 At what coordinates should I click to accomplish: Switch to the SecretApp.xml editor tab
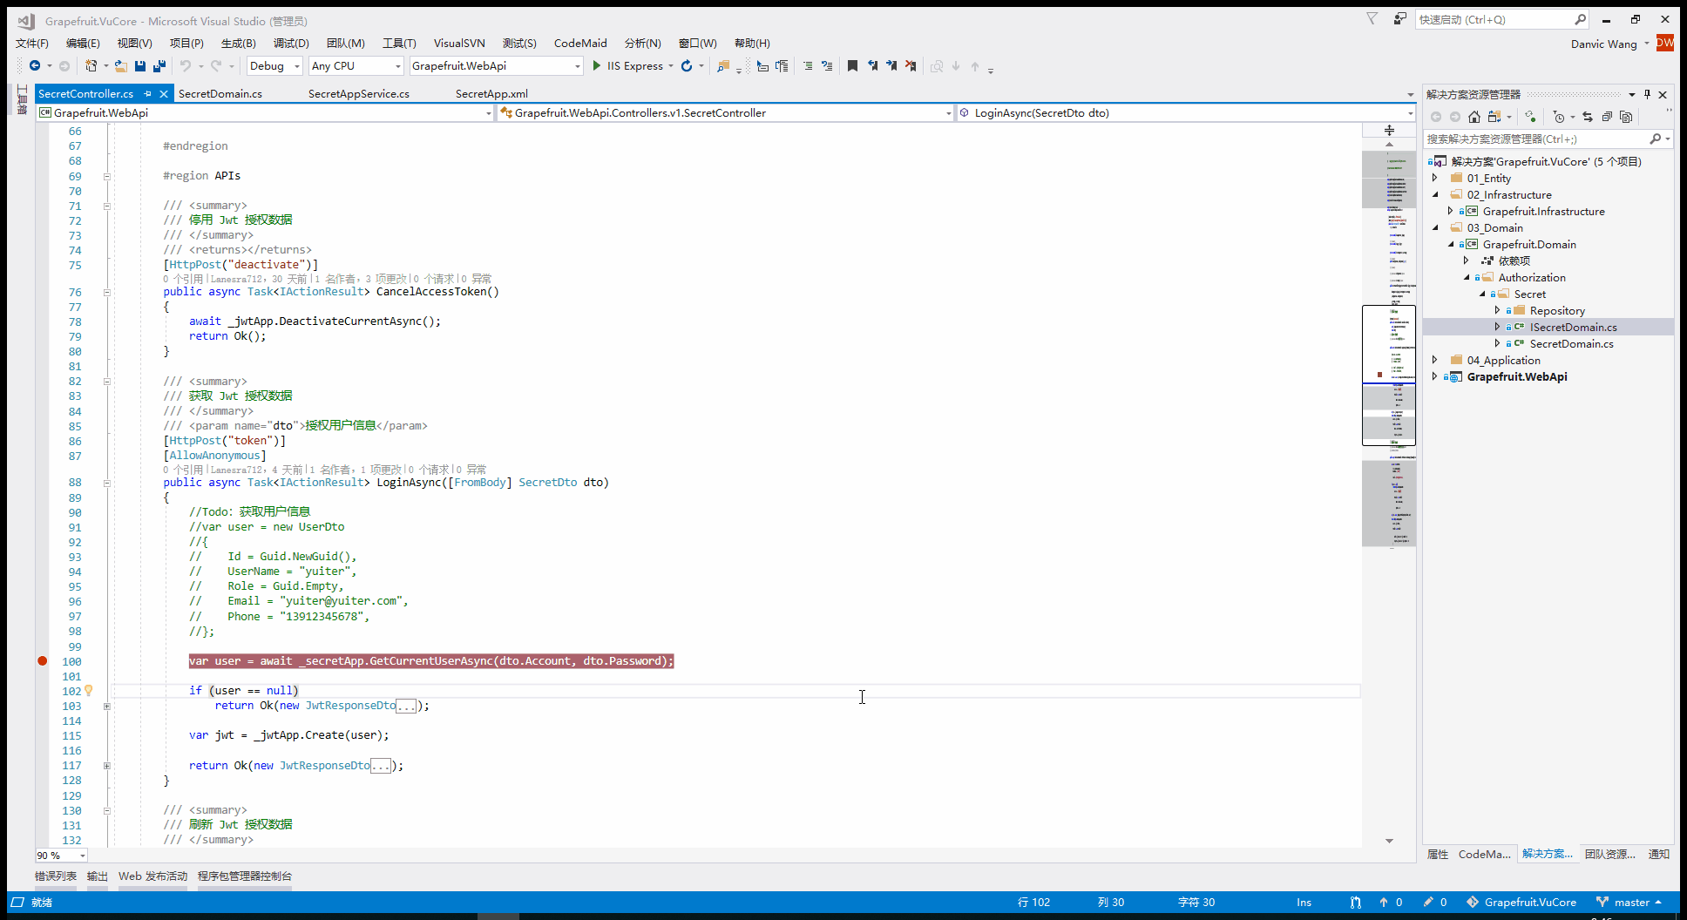click(x=491, y=93)
